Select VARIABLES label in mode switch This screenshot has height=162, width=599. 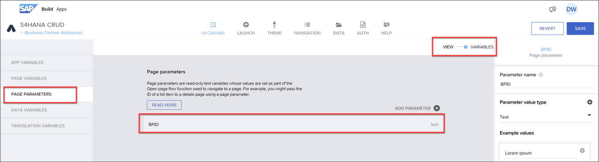[482, 47]
